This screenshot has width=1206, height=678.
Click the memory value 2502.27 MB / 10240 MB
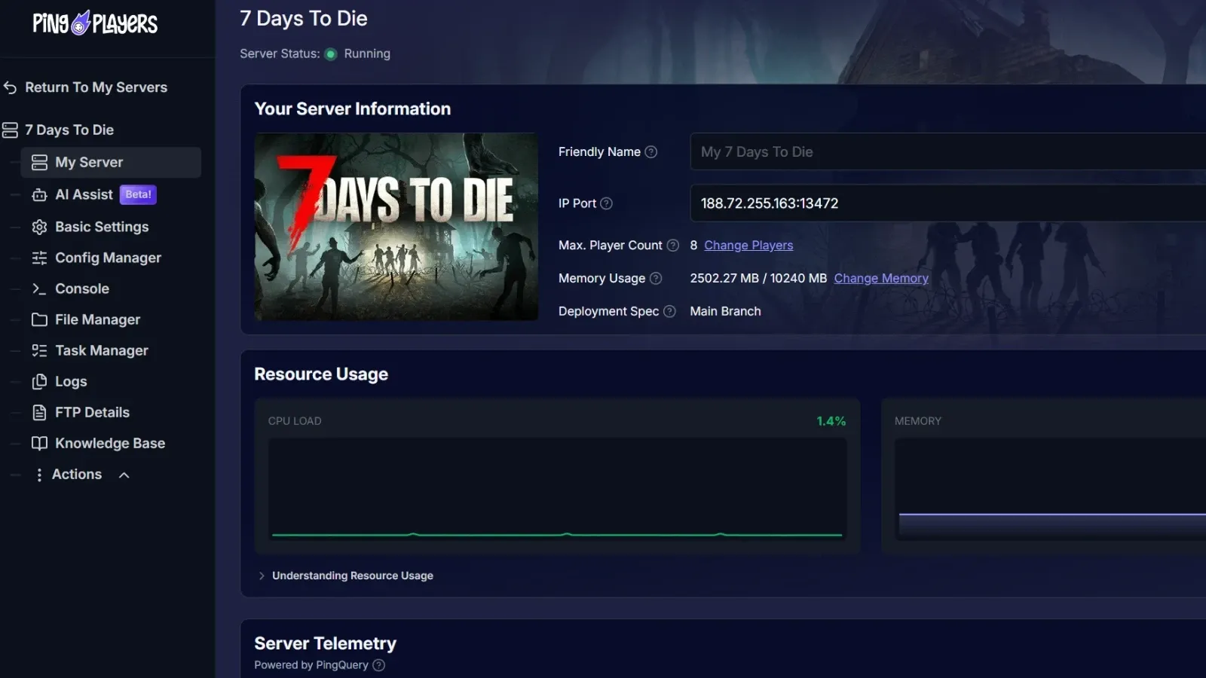[758, 278]
